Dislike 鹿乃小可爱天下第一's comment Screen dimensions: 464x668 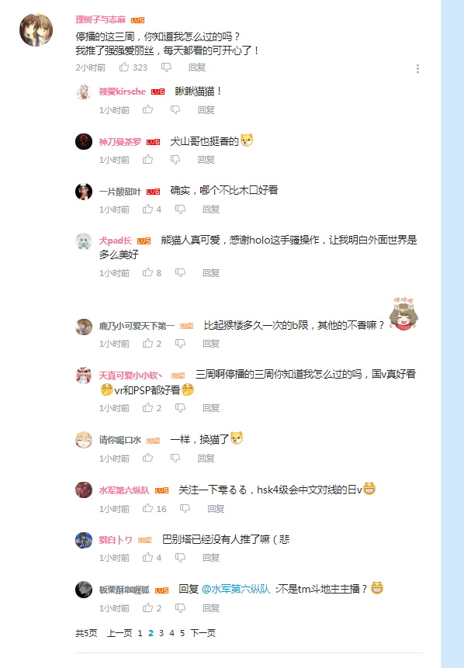[180, 344]
